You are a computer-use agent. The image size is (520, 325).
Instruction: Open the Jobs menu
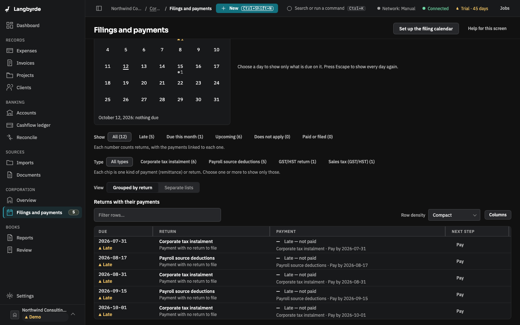(x=504, y=8)
